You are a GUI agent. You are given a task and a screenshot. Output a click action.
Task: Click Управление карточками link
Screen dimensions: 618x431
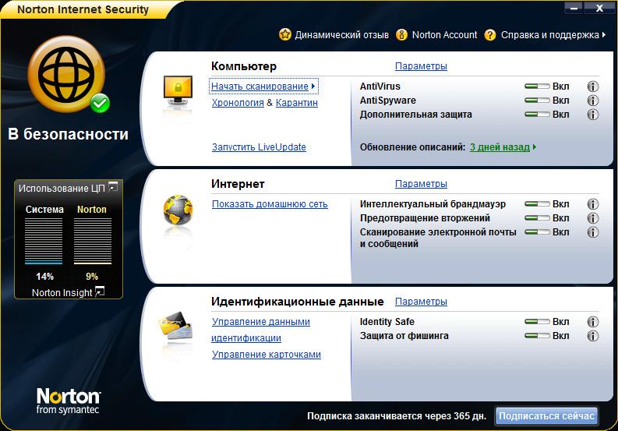point(267,355)
